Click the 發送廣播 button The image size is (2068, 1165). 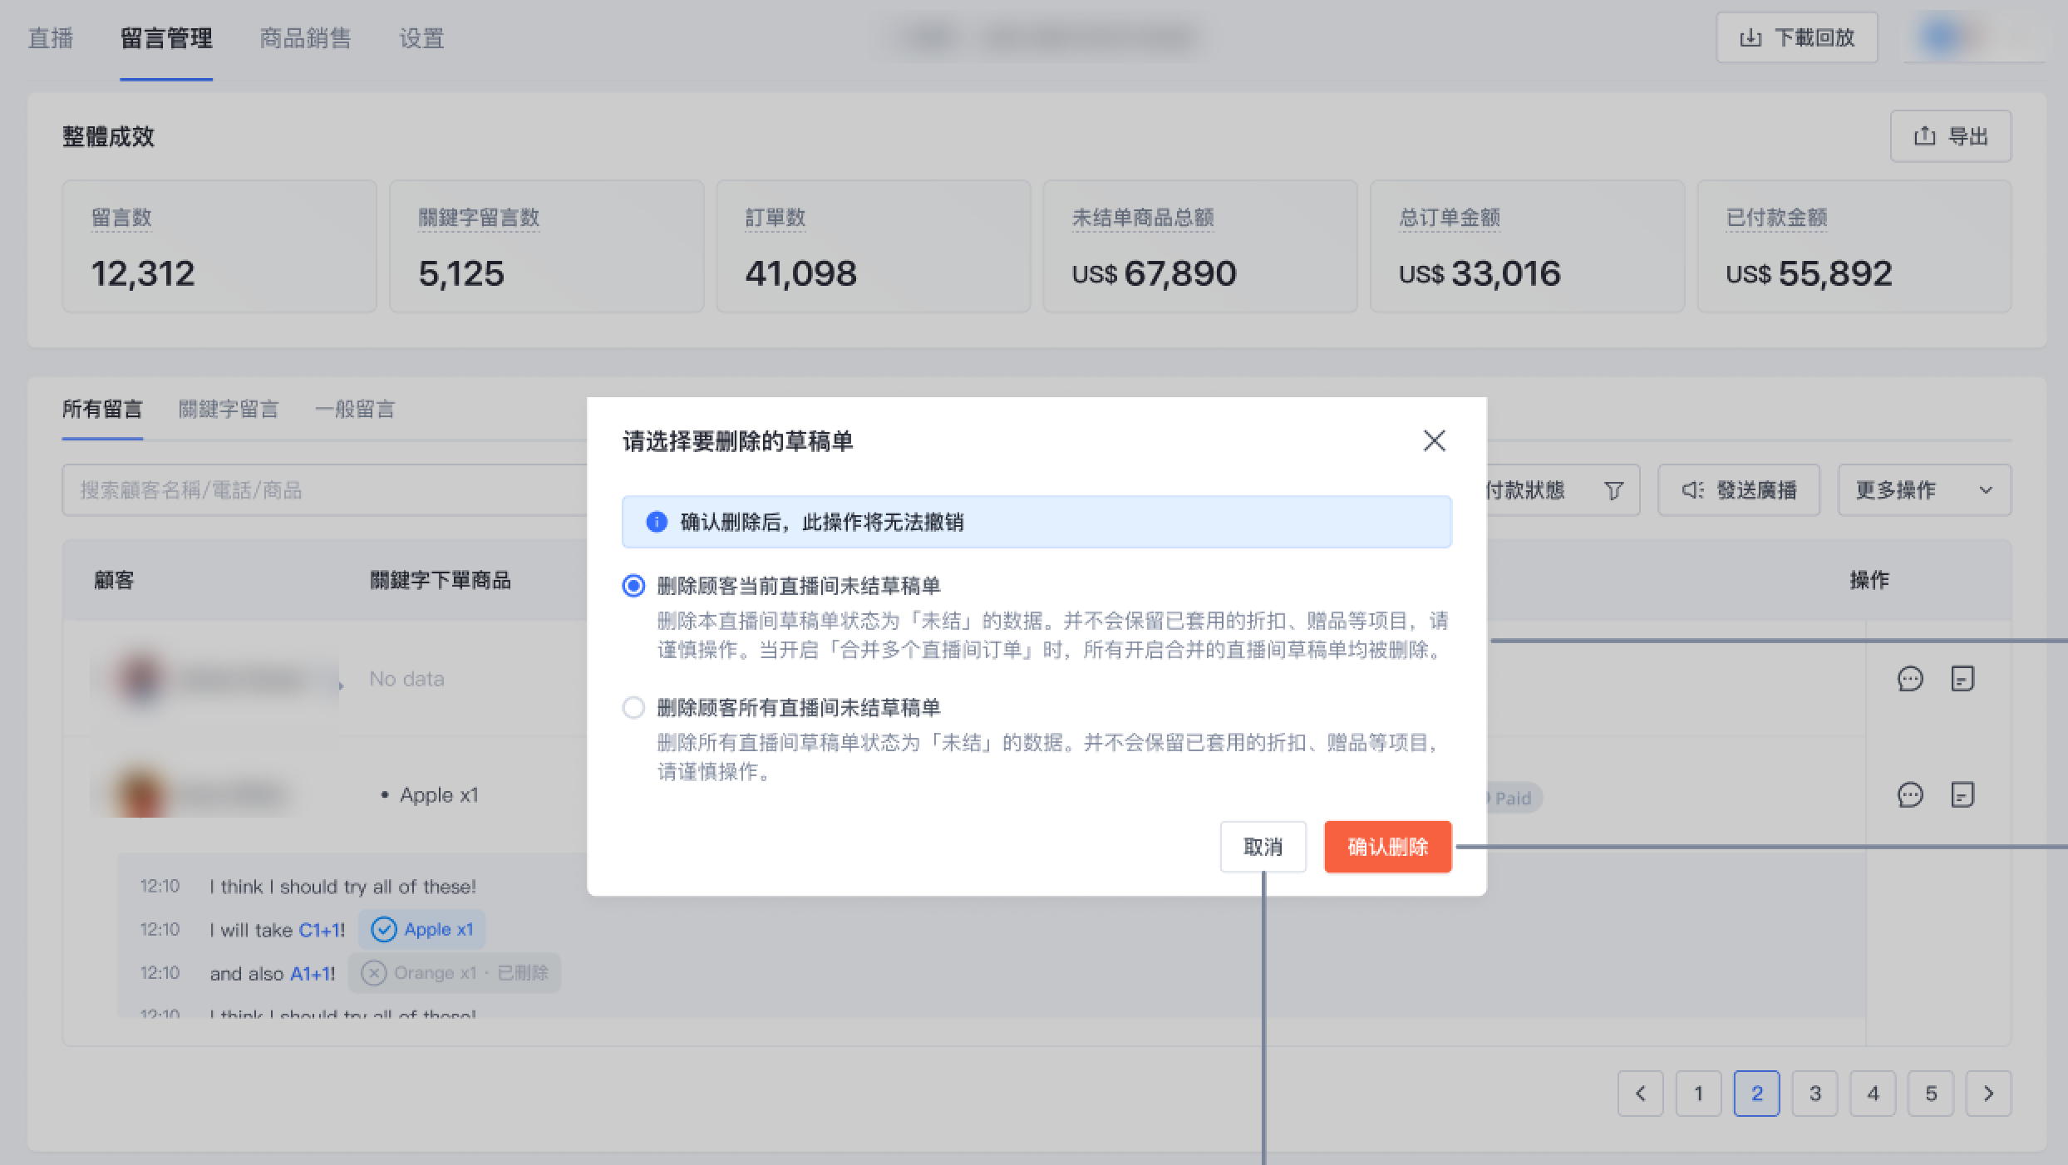point(1739,490)
